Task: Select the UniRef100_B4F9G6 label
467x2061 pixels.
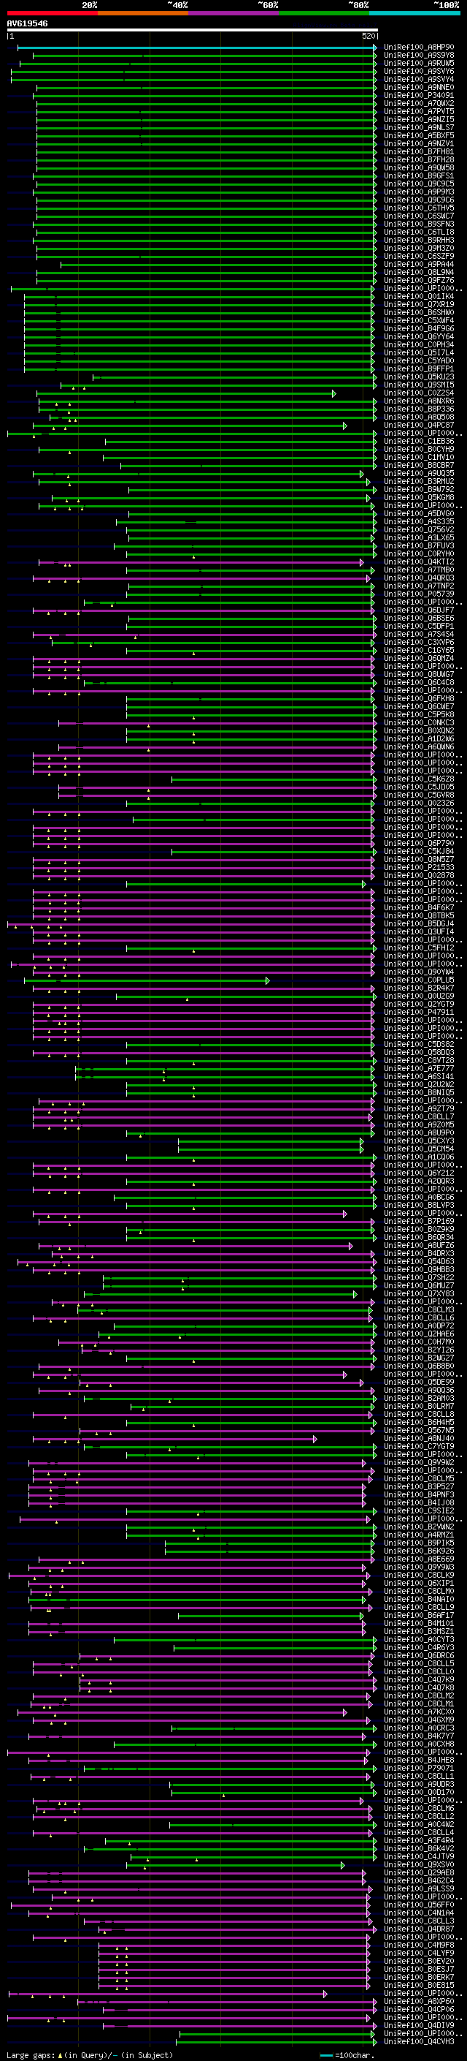Action: [x=419, y=329]
